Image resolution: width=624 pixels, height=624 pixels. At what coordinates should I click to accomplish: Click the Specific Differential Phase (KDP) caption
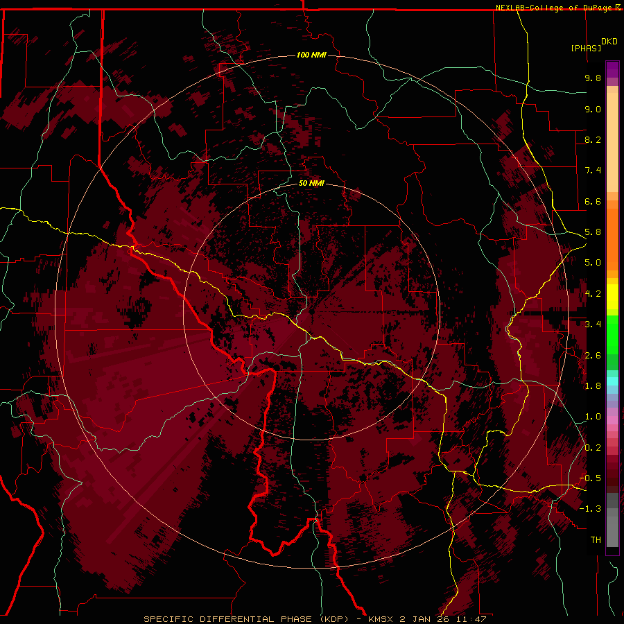[x=246, y=619]
